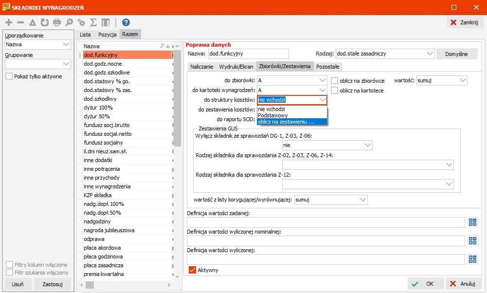Select 'nagroda jubileuszowa' in the list
This screenshot has height=293, width=487.
click(127, 230)
